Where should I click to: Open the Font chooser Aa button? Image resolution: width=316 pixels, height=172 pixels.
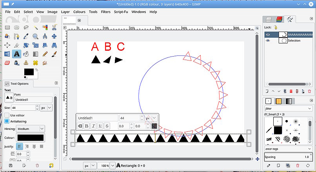(9, 98)
